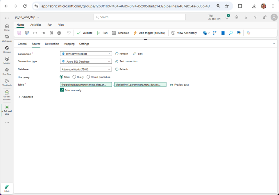Click the Fabric search box
Image resolution: width=279 pixels, height=195 pixels.
tap(139, 17)
